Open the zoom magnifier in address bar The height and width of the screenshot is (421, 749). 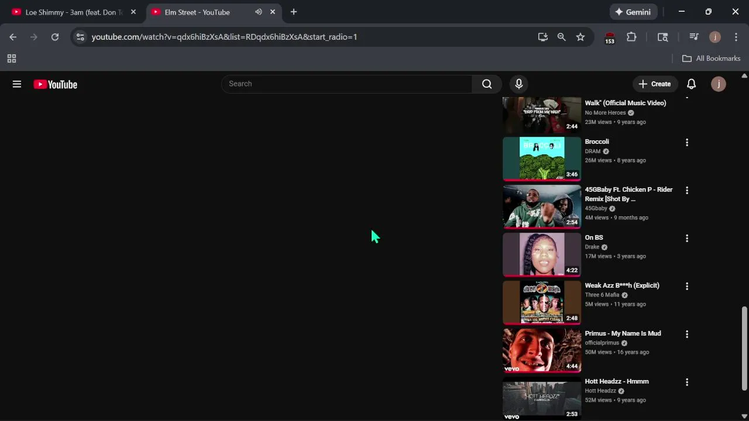click(562, 37)
